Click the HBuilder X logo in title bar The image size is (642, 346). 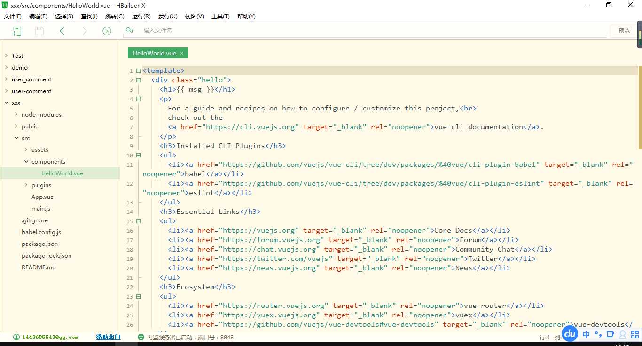pos(4,5)
